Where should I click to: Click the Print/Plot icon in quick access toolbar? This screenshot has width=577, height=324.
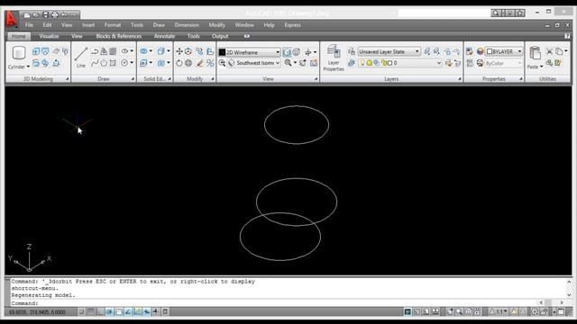[x=55, y=15]
